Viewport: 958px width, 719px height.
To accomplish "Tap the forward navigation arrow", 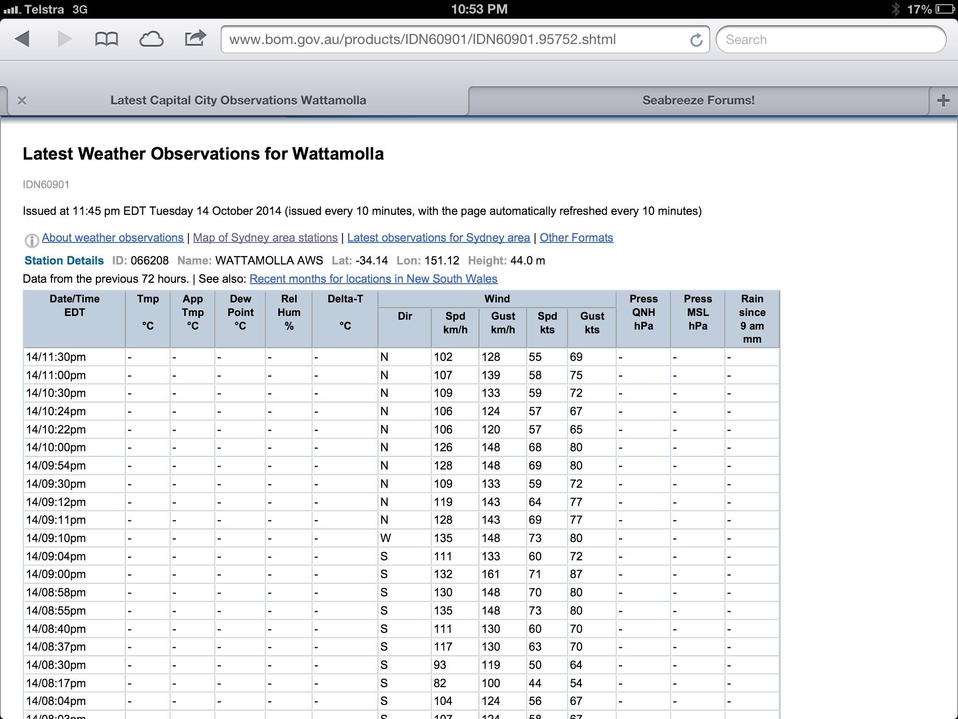I will [65, 39].
